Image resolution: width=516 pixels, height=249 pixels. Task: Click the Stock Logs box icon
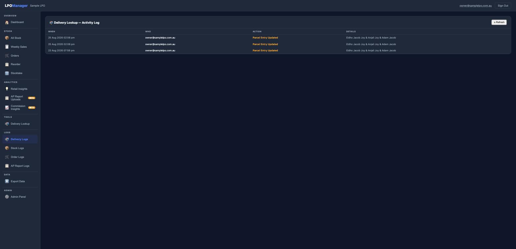pos(7,148)
